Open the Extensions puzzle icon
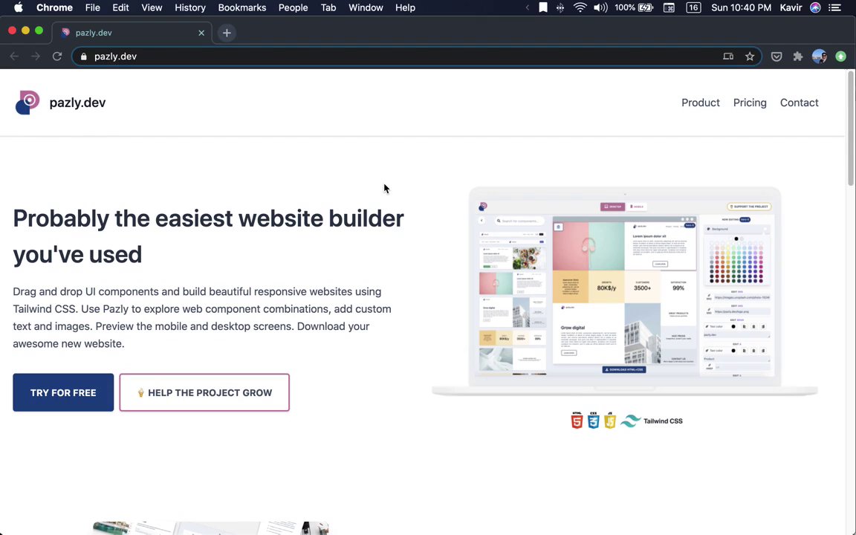Screen dimensions: 856x535 pos(797,56)
